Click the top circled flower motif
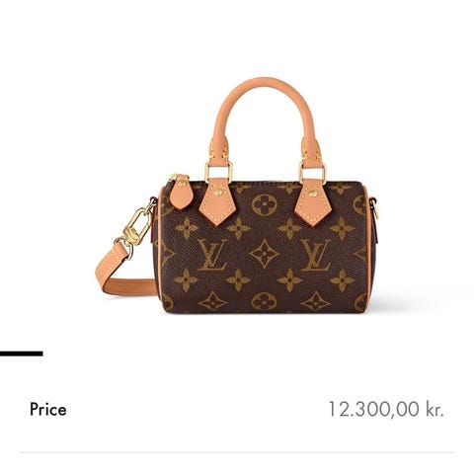The image size is (474, 474). [x=265, y=204]
